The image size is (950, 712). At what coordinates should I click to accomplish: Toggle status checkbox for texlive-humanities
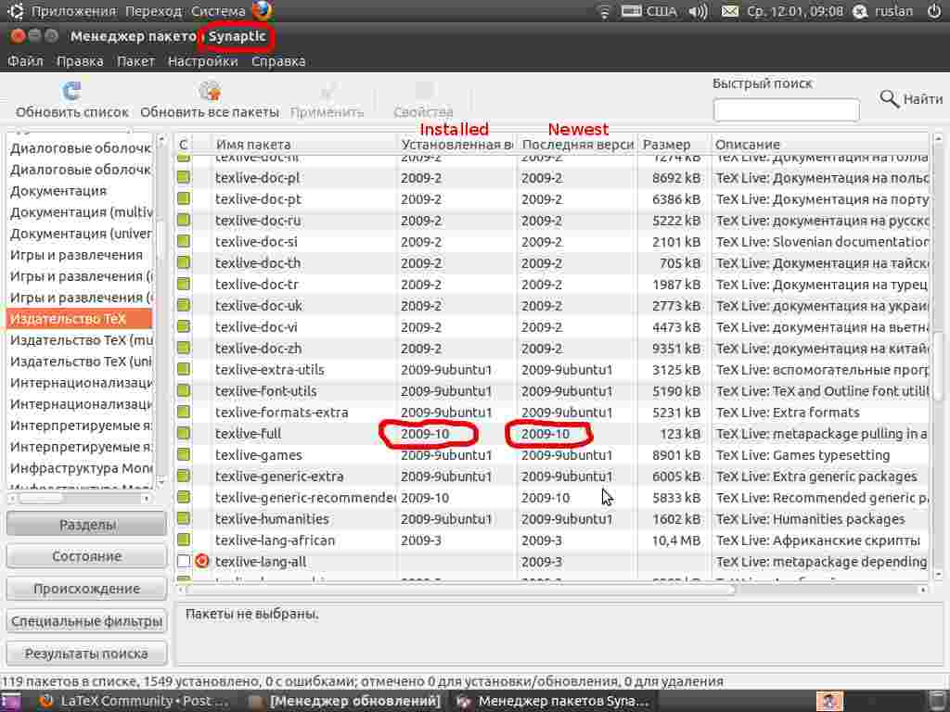point(184,518)
